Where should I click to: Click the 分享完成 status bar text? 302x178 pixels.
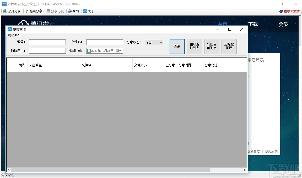[x=8, y=175]
